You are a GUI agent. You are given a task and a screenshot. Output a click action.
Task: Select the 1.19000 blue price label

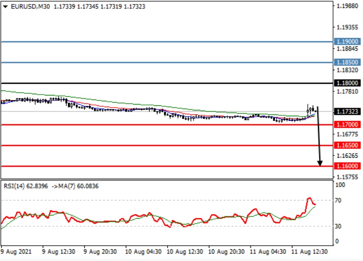347,41
